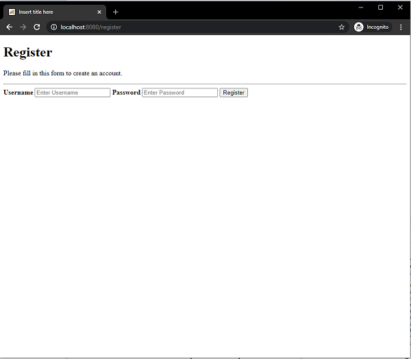
Task: Go back to the previous page
Action: 10,27
